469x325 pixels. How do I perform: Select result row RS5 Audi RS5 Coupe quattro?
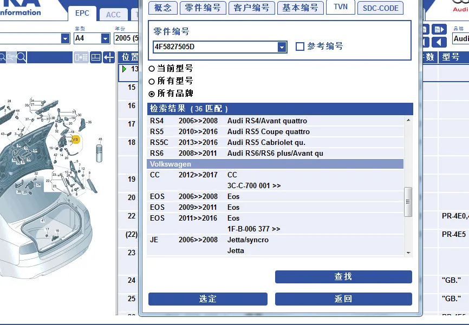[275, 131]
